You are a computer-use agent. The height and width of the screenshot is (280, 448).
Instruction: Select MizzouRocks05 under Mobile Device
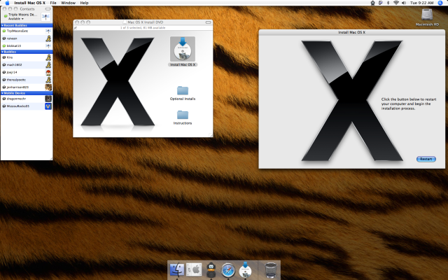[27, 106]
